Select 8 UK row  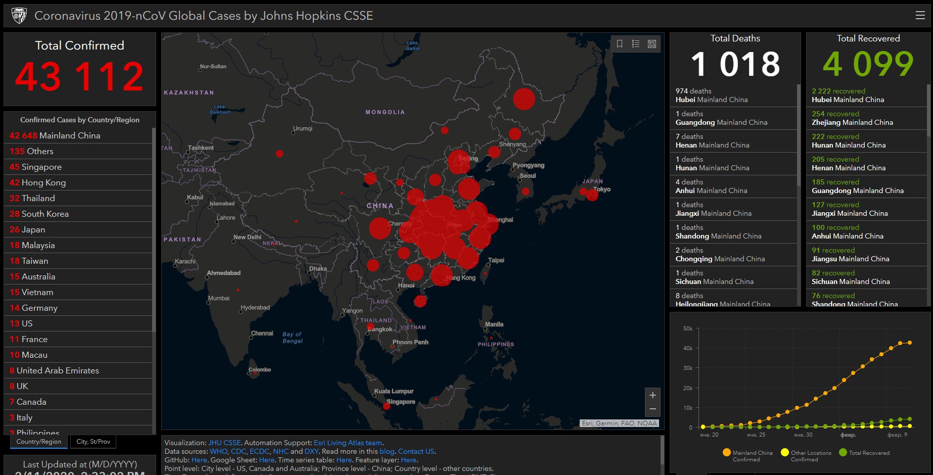point(78,386)
